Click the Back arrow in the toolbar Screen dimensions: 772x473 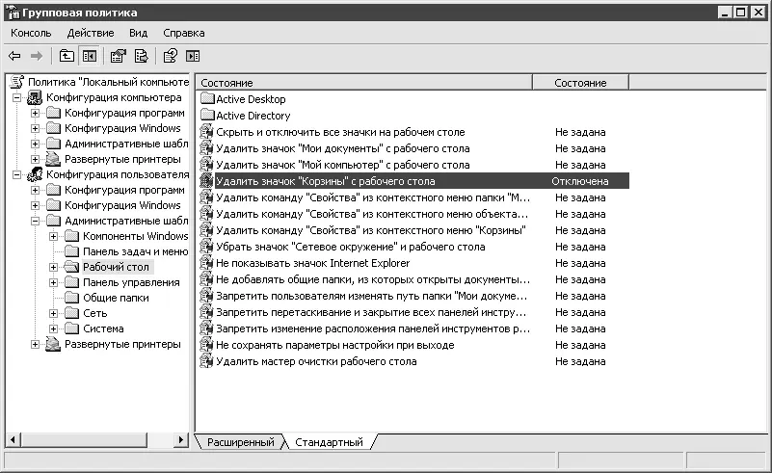click(x=14, y=56)
